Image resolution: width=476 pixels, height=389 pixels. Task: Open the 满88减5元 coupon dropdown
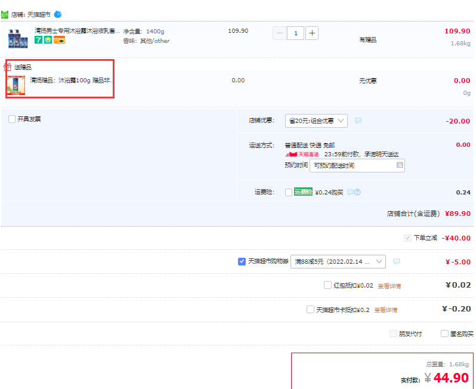[338, 261]
